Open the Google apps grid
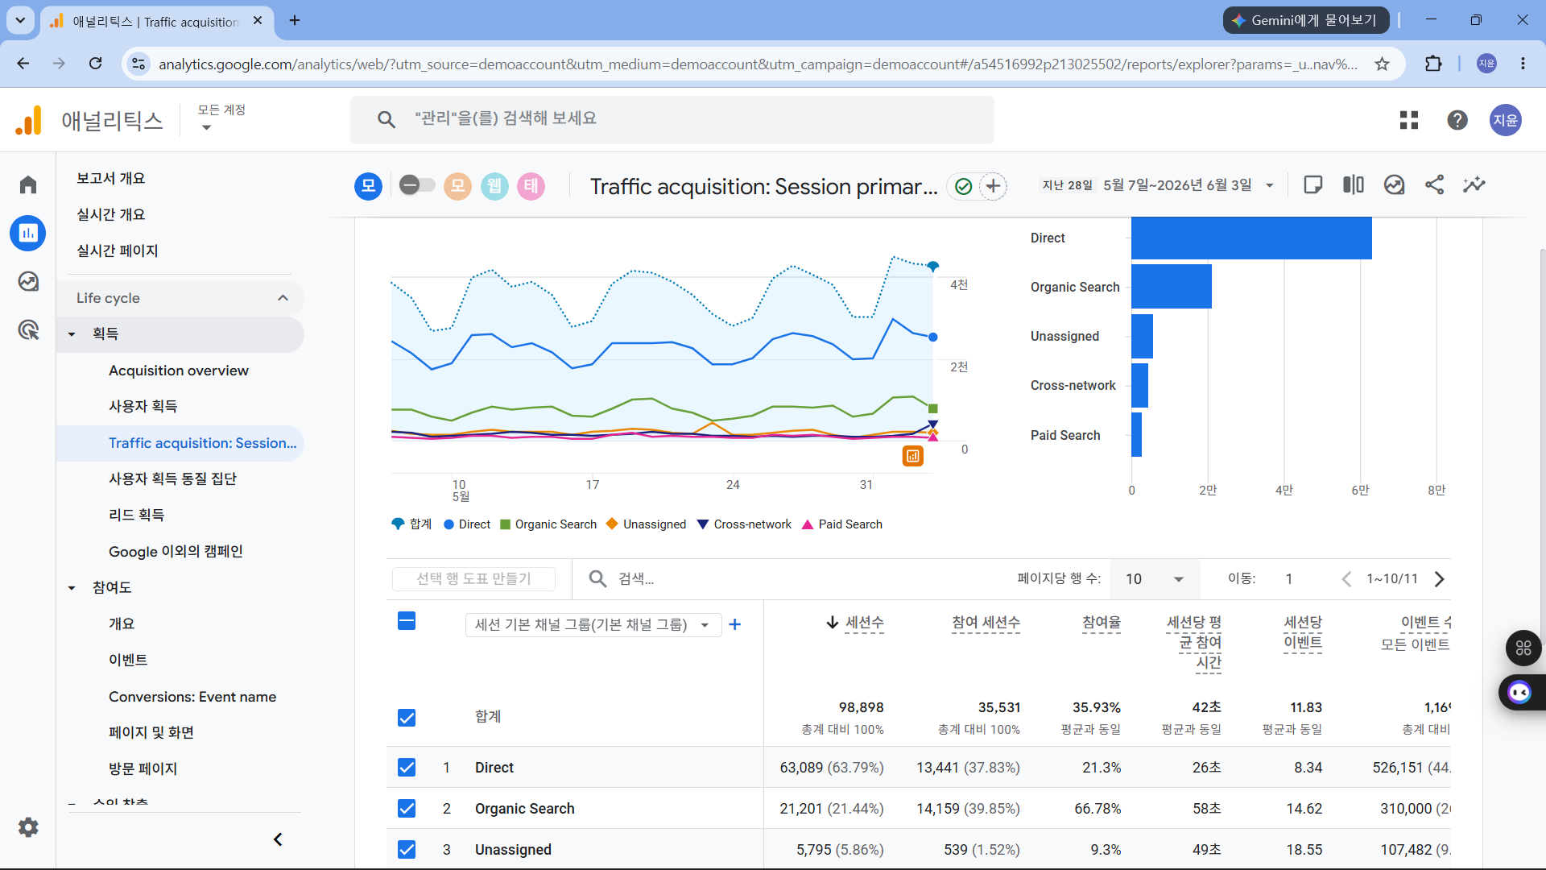Viewport: 1546px width, 870px height. click(x=1409, y=120)
